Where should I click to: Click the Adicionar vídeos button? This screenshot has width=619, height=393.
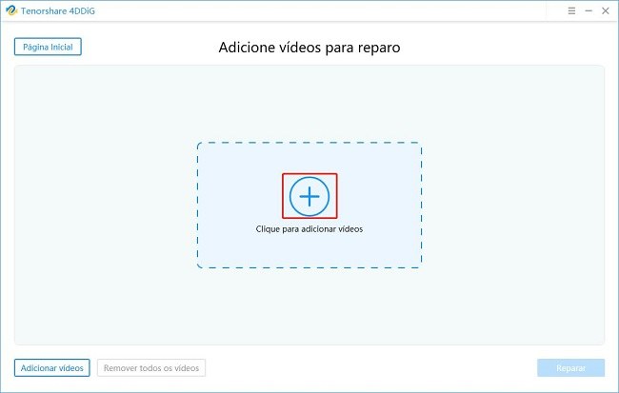click(x=52, y=367)
